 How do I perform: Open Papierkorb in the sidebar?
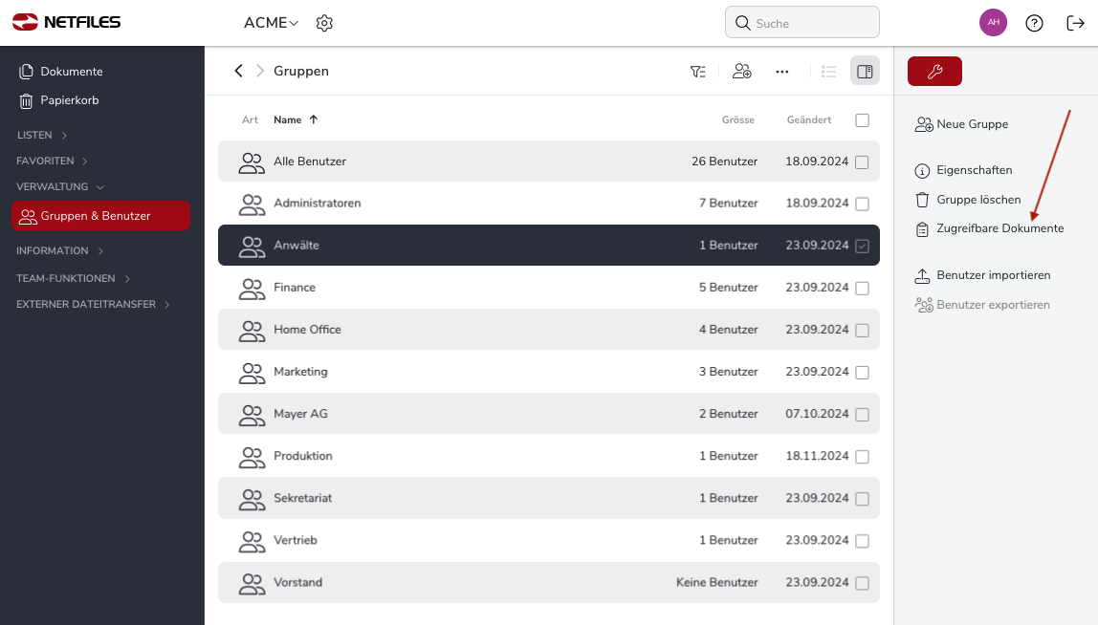[59, 100]
